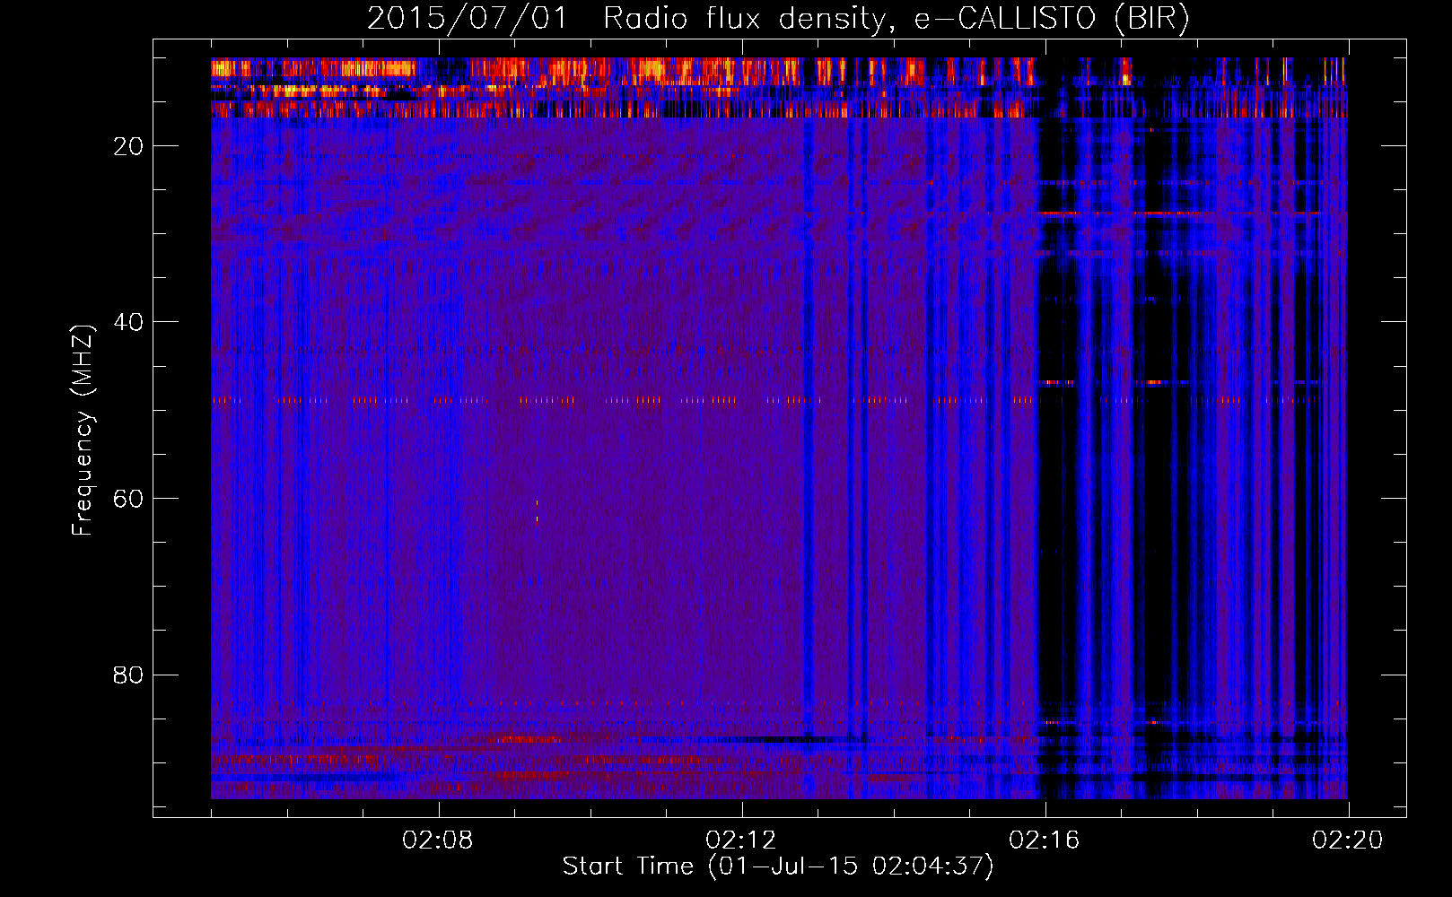Click the 20 frequency tick label
The image size is (1452, 897).
coord(128,146)
